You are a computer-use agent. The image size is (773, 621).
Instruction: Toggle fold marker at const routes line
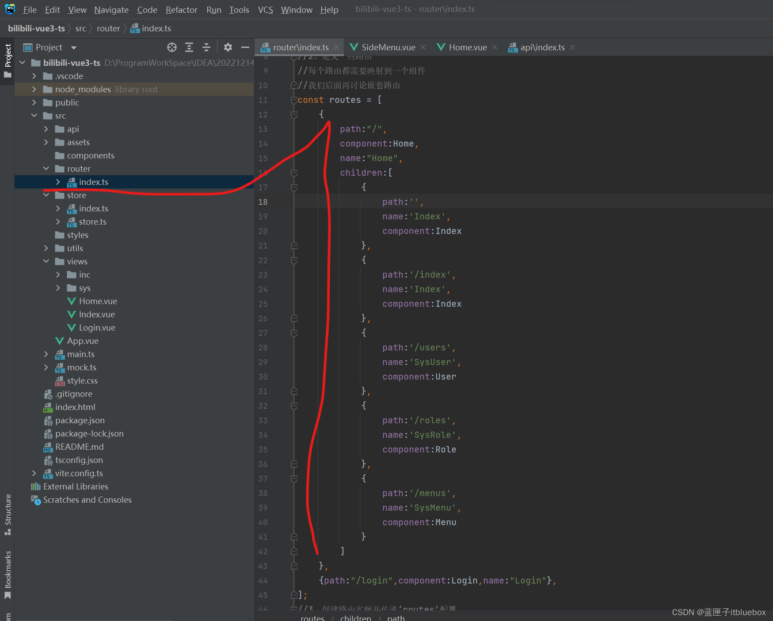294,100
